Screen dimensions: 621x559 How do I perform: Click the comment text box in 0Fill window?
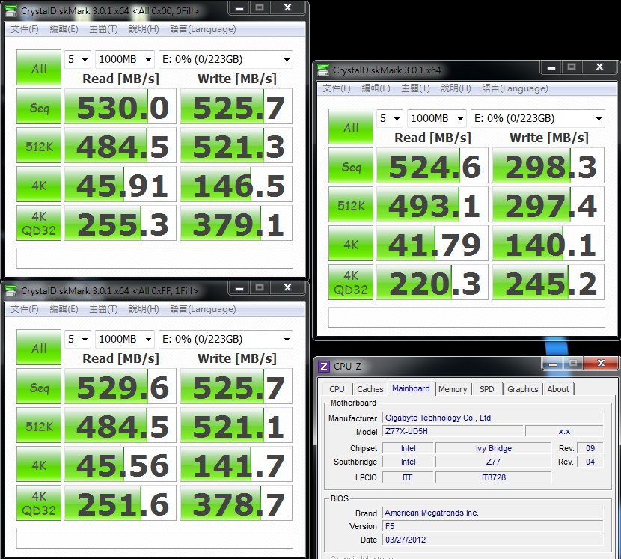(x=154, y=258)
